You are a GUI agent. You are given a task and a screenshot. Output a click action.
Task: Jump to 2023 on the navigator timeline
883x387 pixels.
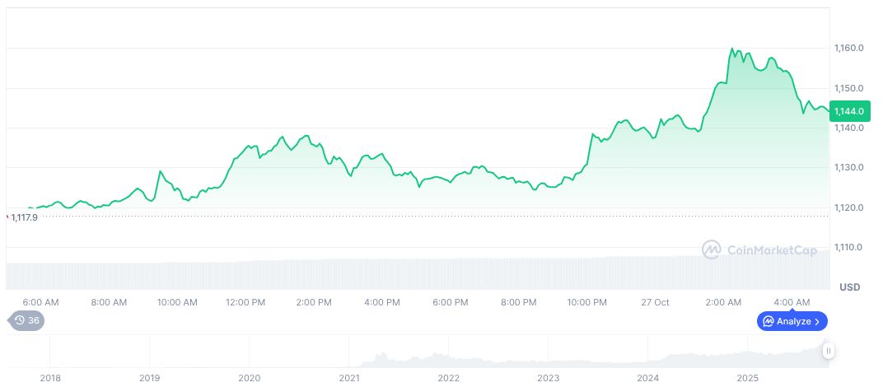548,379
